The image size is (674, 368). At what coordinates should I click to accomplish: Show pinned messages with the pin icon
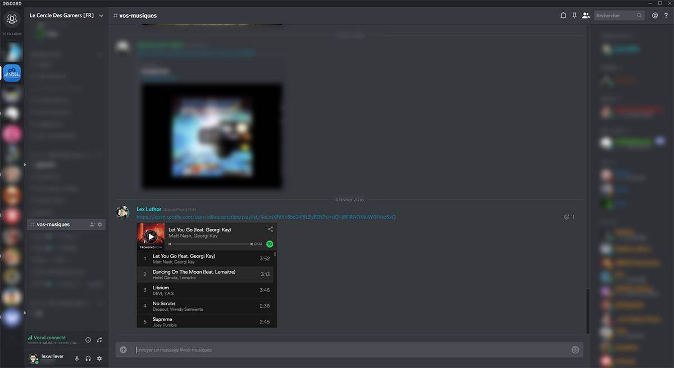pos(575,16)
